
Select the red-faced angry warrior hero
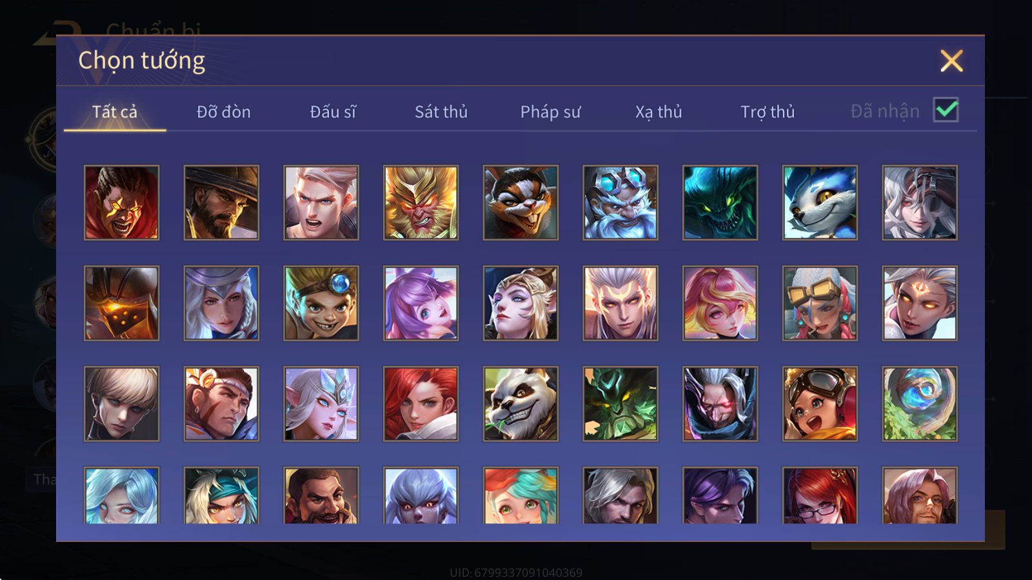[121, 203]
